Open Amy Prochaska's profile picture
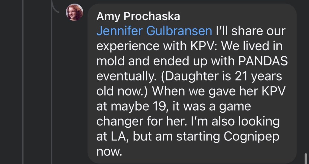The image size is (309, 164). point(75,12)
